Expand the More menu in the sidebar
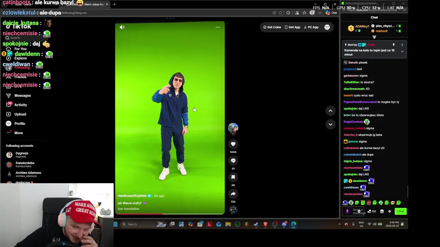The width and height of the screenshot is (440, 247). pyautogui.click(x=14, y=133)
